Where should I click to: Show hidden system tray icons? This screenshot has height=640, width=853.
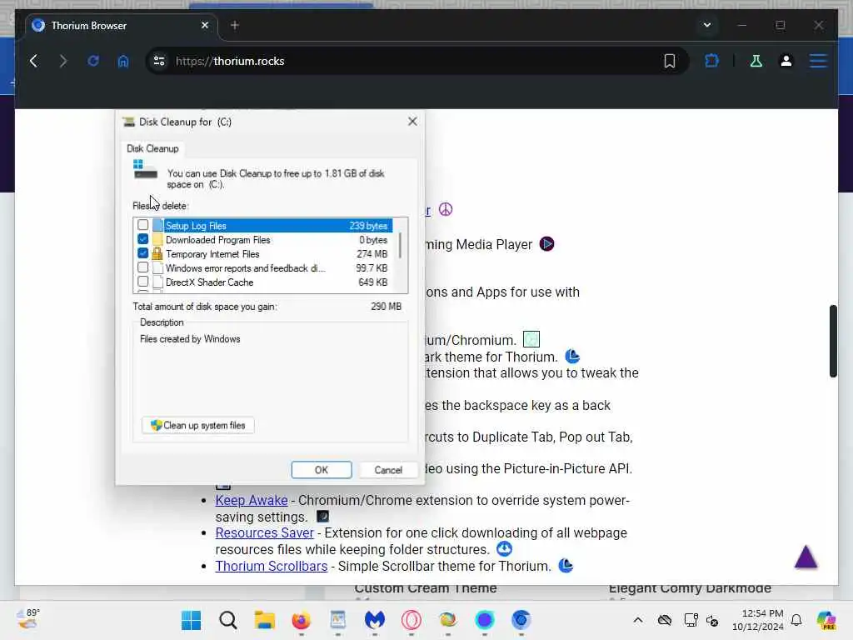click(x=638, y=620)
